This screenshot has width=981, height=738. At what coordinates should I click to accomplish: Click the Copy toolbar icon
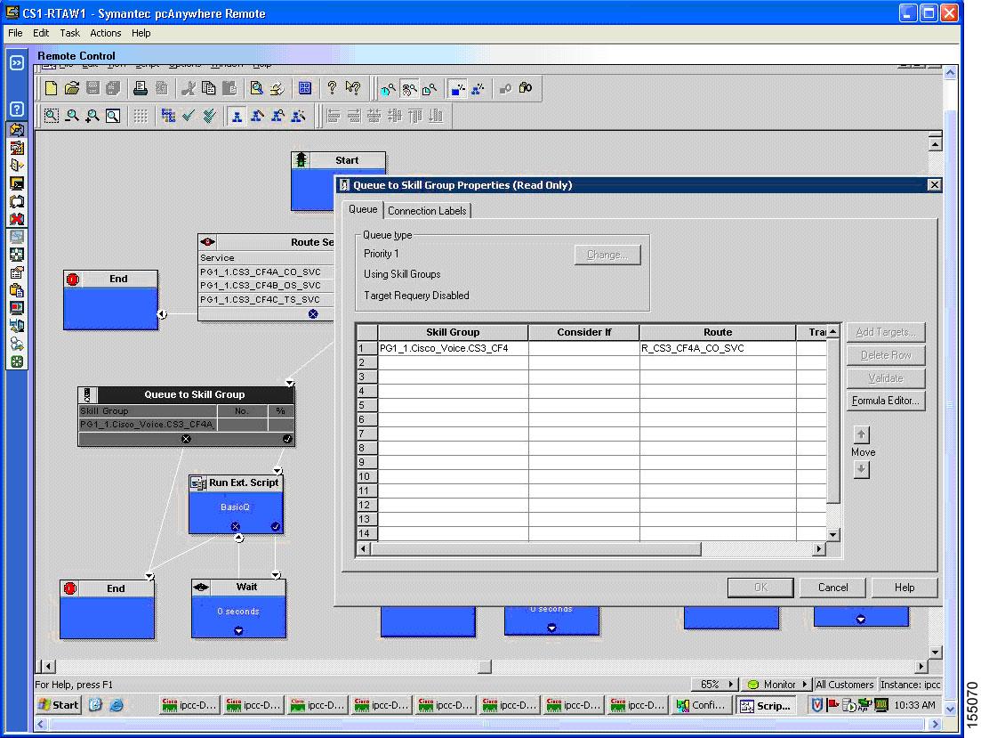coord(208,88)
